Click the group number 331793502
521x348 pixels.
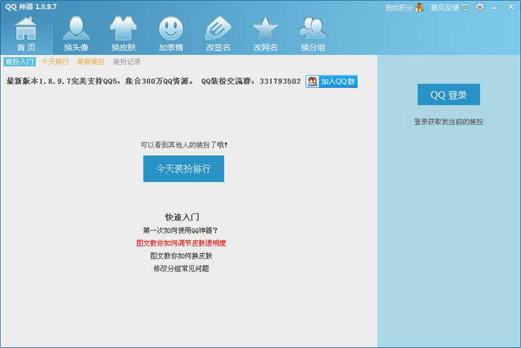click(x=280, y=81)
